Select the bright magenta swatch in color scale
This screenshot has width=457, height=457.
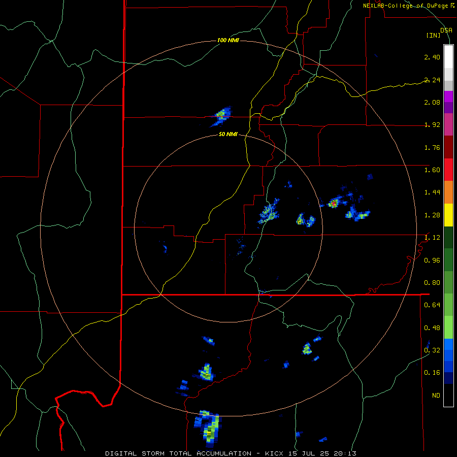(448, 96)
